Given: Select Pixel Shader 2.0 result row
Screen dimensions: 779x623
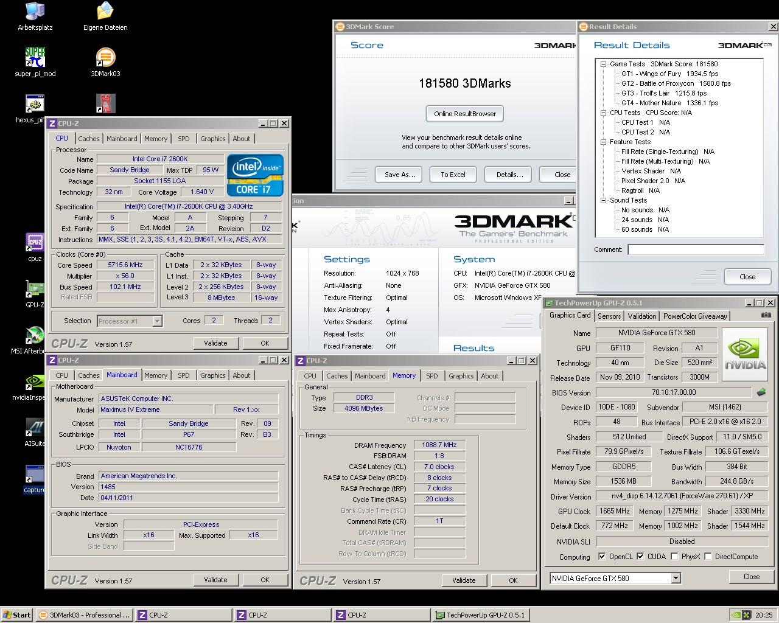Looking at the screenshot, I should point(654,181).
